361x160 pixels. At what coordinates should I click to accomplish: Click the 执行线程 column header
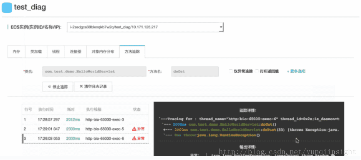(x=94, y=109)
